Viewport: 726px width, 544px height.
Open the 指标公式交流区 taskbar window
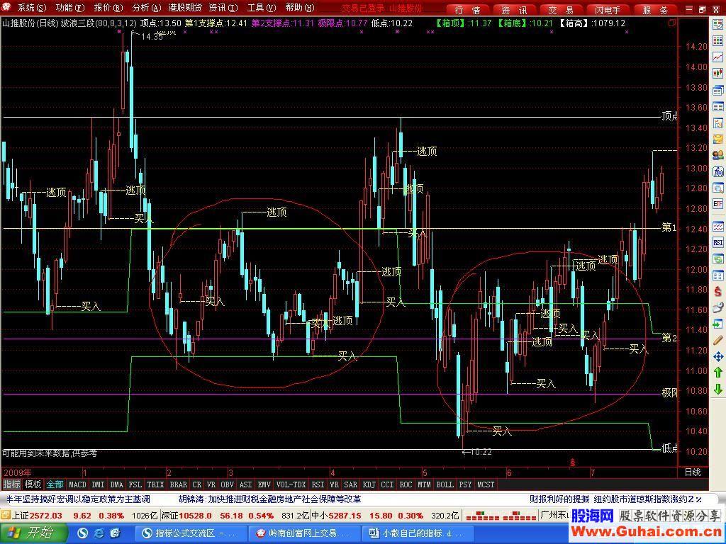[x=191, y=533]
